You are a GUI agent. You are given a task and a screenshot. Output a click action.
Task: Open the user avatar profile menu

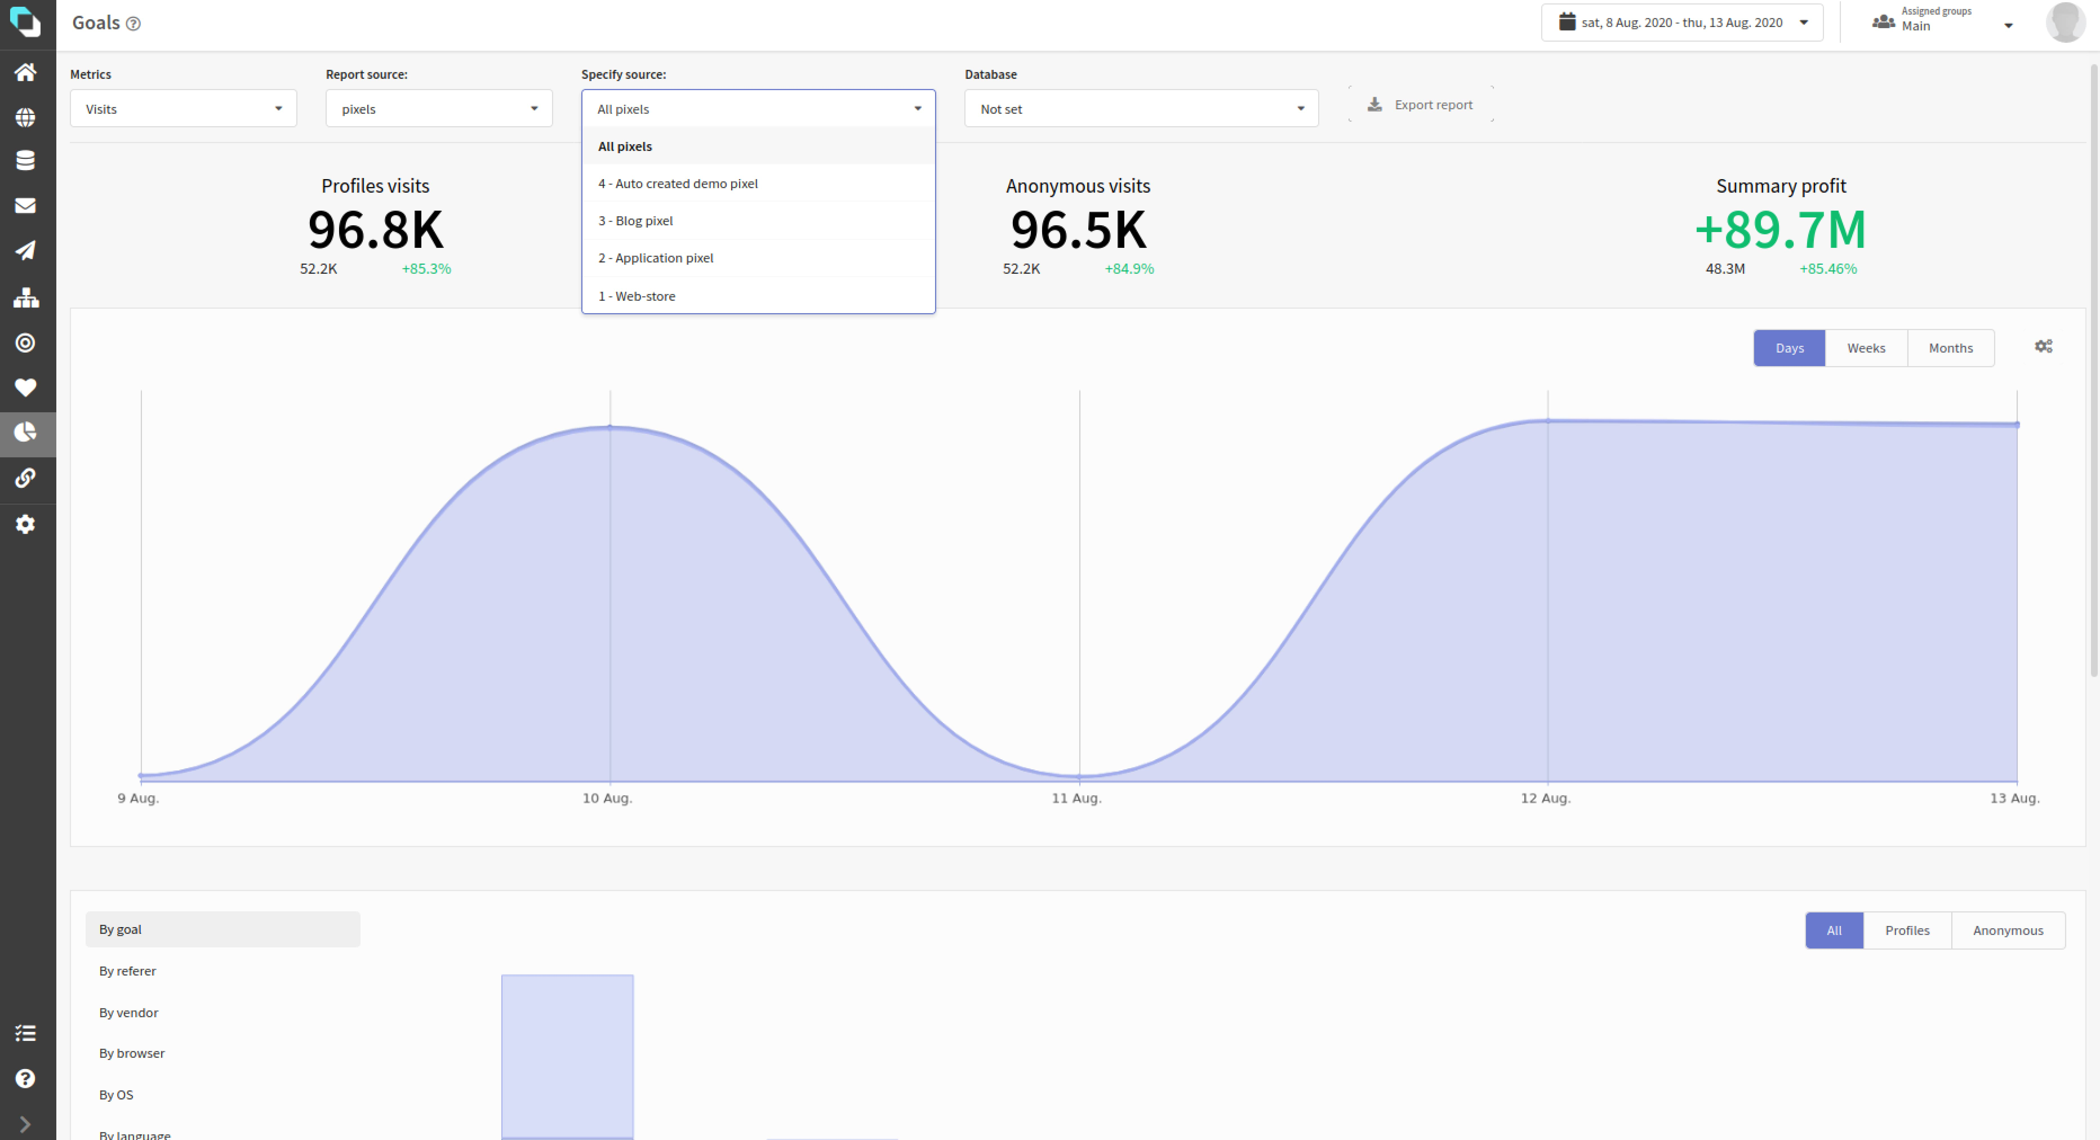pos(2065,22)
